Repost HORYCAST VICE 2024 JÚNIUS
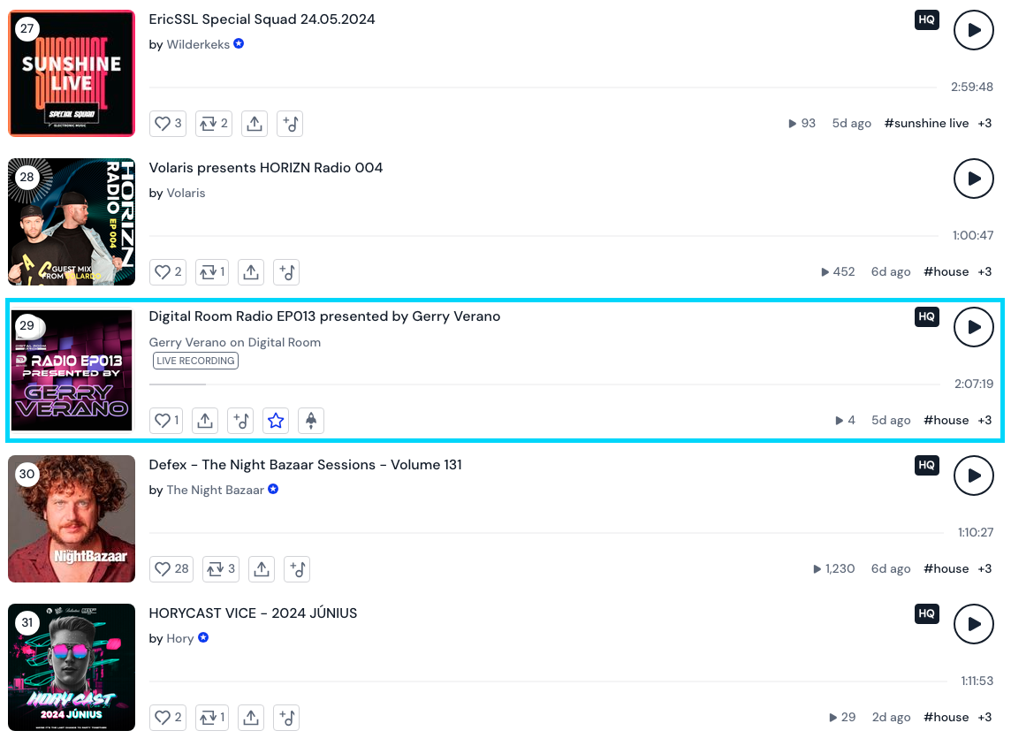The image size is (1011, 746). 212,718
